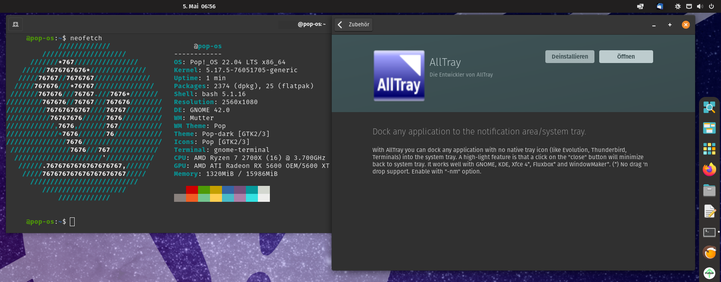Close the Pop Shop window
The image size is (721, 282).
tap(686, 25)
